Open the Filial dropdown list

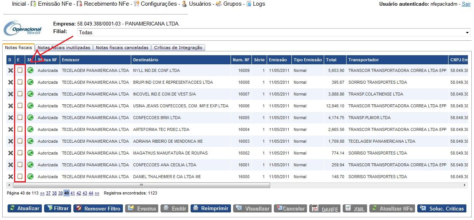274,33
